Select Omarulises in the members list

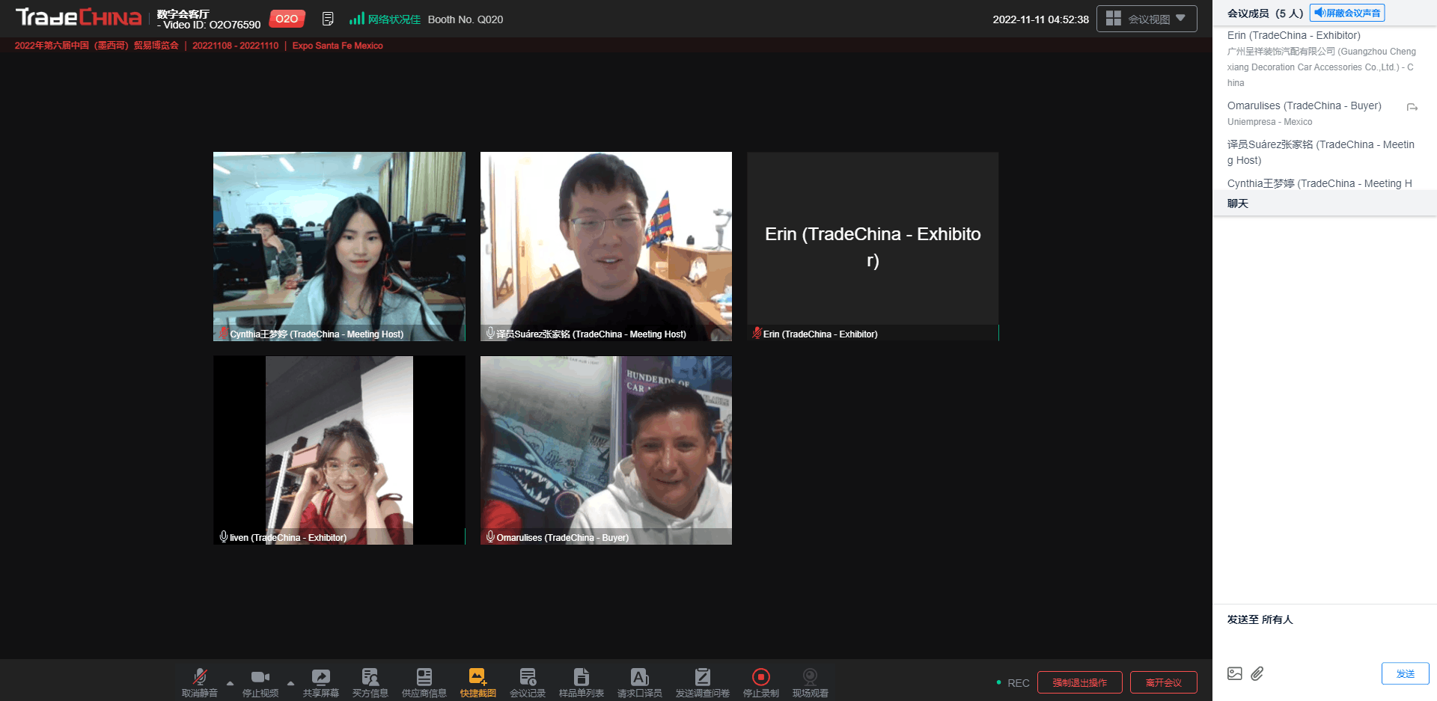pyautogui.click(x=1304, y=106)
